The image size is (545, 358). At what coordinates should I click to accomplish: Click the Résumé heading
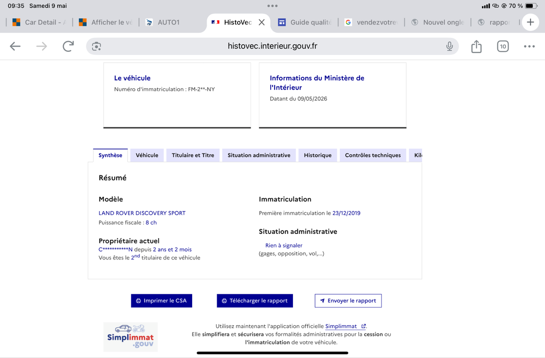tap(113, 178)
